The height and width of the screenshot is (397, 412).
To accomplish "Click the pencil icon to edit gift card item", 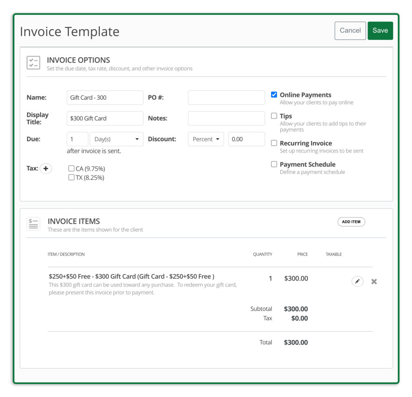I will point(357,281).
